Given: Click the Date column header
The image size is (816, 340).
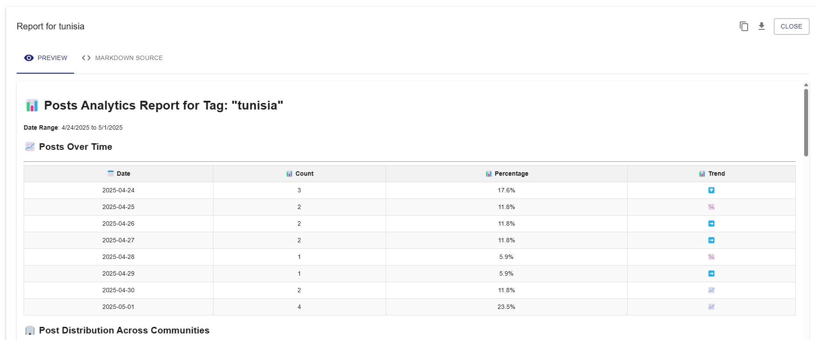Looking at the screenshot, I should click(x=119, y=174).
